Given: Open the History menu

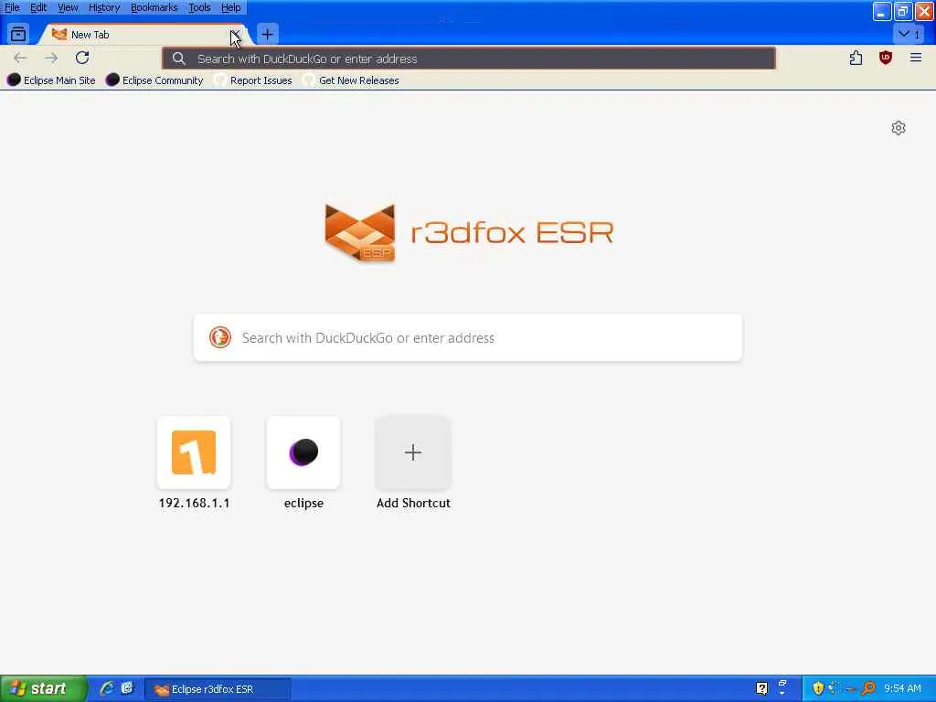Looking at the screenshot, I should pyautogui.click(x=104, y=7).
